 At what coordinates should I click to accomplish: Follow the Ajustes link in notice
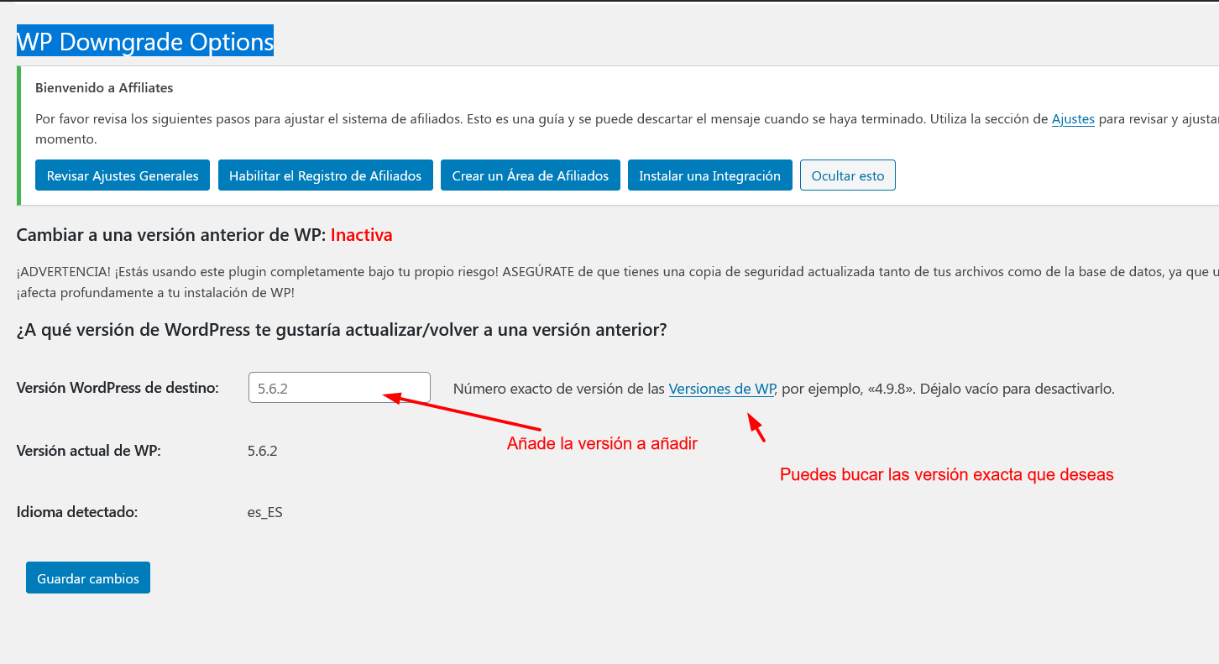point(1073,119)
